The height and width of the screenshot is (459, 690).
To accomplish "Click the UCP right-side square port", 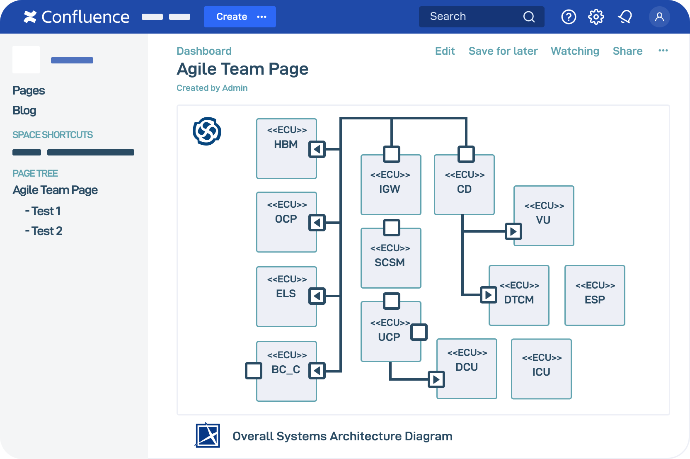I will coord(419,332).
